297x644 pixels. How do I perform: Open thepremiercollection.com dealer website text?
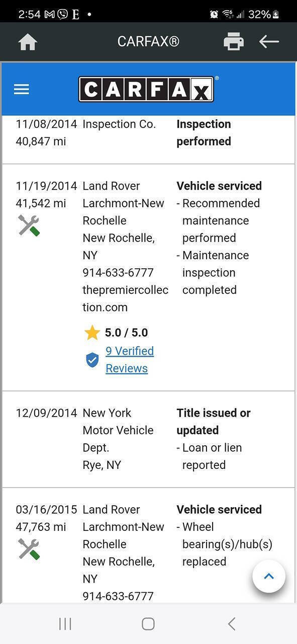(125, 298)
